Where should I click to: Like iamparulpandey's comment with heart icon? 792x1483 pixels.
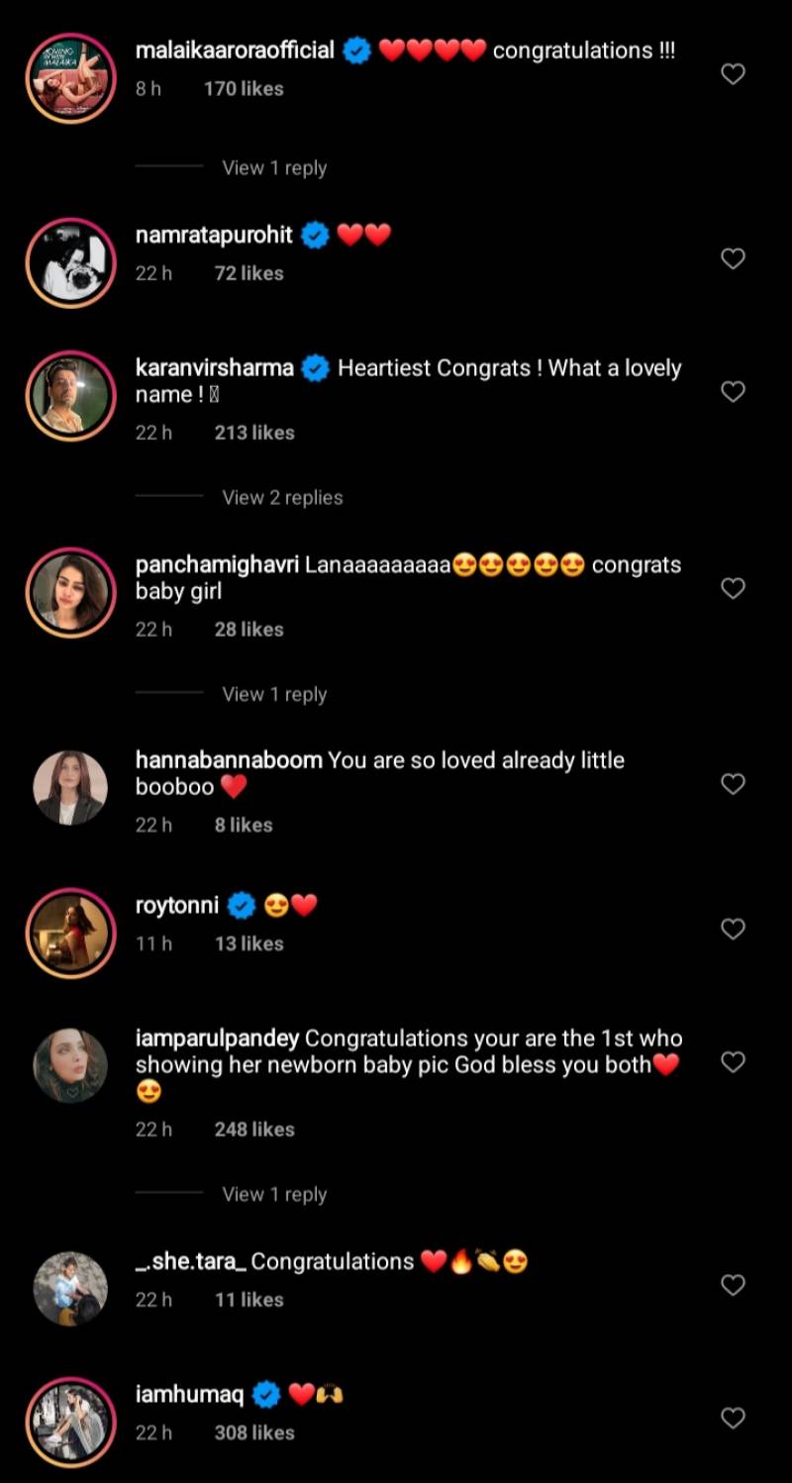pos(733,1063)
